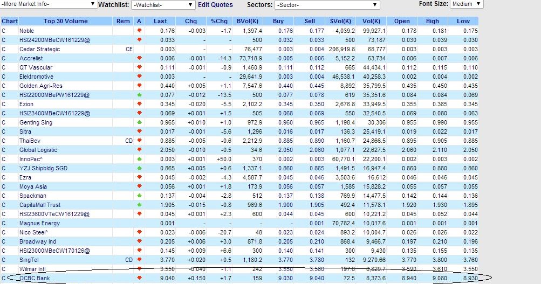This screenshot has width=541, height=284.
Task: Open the Magnus Energy stock quote
Action: 40,223
